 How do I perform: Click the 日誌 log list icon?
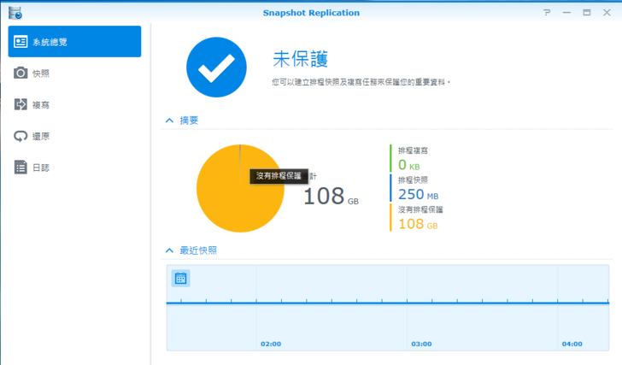pos(21,168)
